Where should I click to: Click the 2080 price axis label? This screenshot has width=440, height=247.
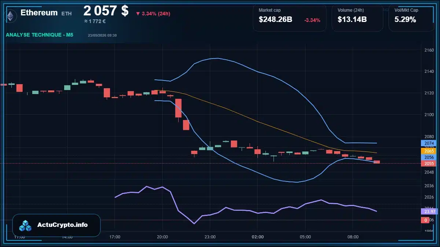429,136
